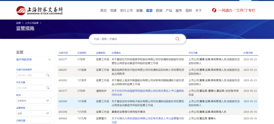Click date 2025-05-23 in *ST华微 row
The image size is (274, 124).
coord(250,101)
